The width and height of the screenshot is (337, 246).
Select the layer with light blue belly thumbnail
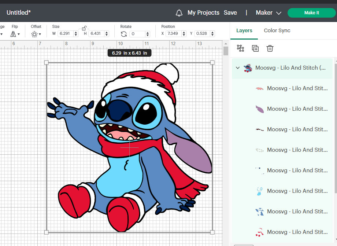point(282,191)
